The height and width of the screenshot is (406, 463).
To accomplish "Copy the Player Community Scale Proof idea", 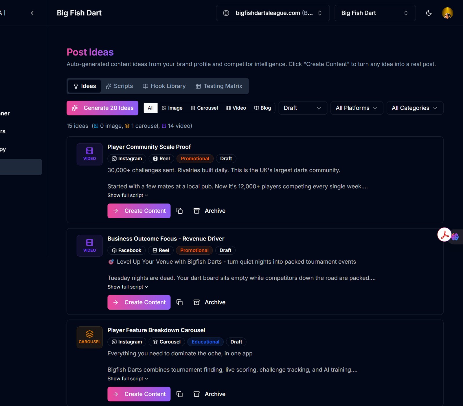I will pos(180,211).
